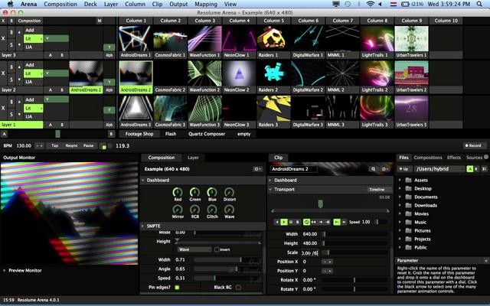Open the Effects tab in the browser panel
Viewport: 490px width, 306px height.
coord(454,158)
